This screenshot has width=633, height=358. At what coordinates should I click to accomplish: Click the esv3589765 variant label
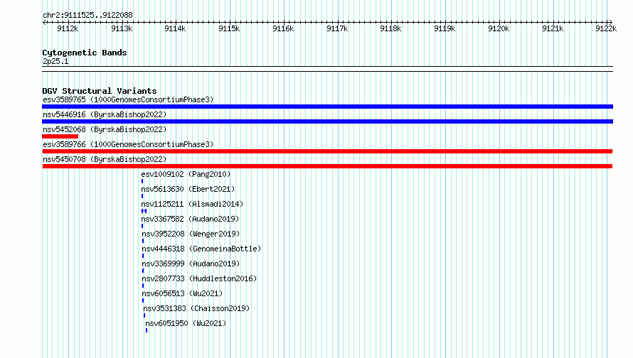click(x=128, y=99)
